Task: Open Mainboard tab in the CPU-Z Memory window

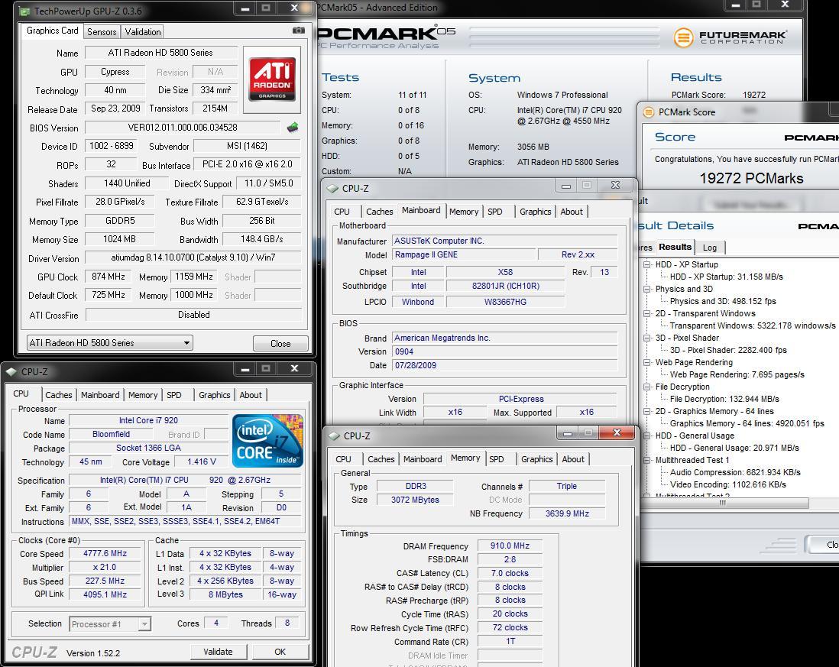Action: 423,459
